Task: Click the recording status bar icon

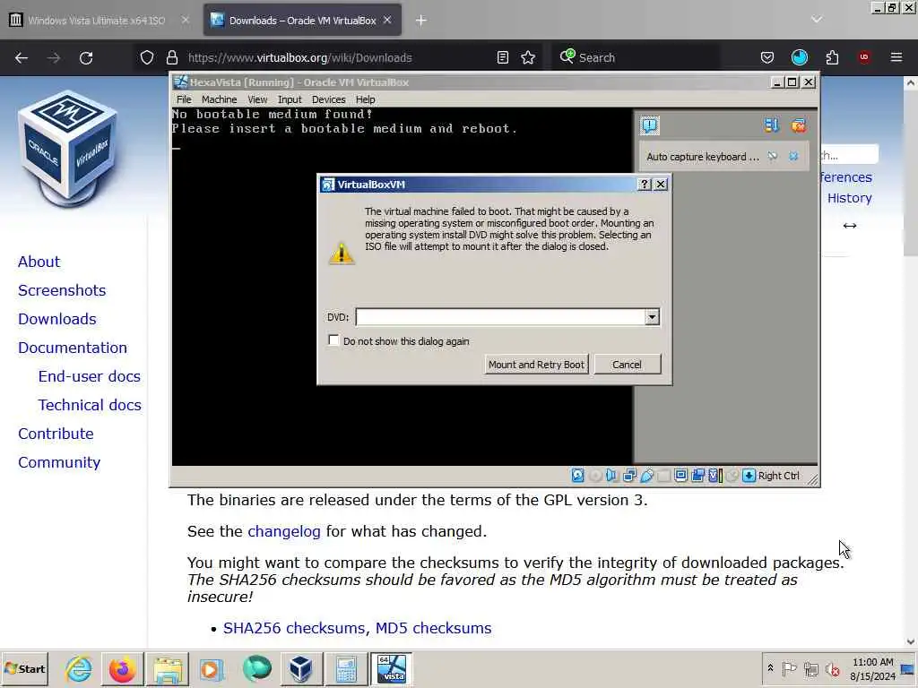Action: [x=697, y=476]
